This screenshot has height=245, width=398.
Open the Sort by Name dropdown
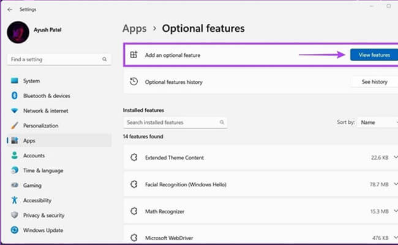tap(378, 123)
